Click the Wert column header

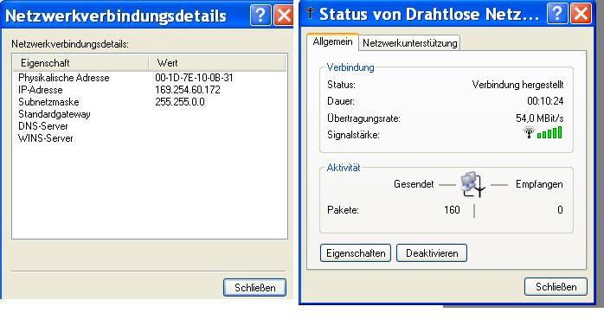pos(217,63)
